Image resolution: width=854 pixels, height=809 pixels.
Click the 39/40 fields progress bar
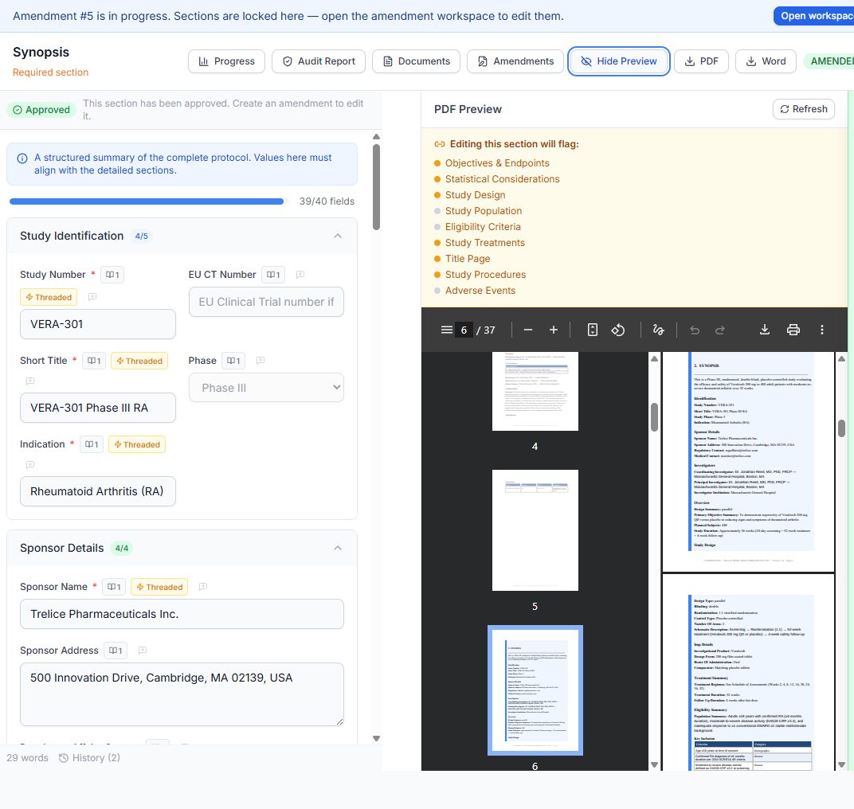147,201
